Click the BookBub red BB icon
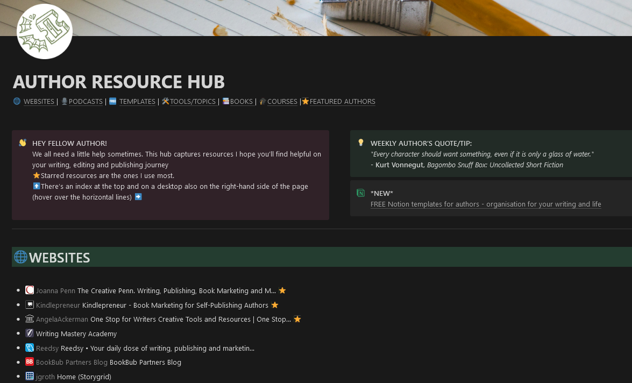This screenshot has height=383, width=632. pyautogui.click(x=30, y=362)
